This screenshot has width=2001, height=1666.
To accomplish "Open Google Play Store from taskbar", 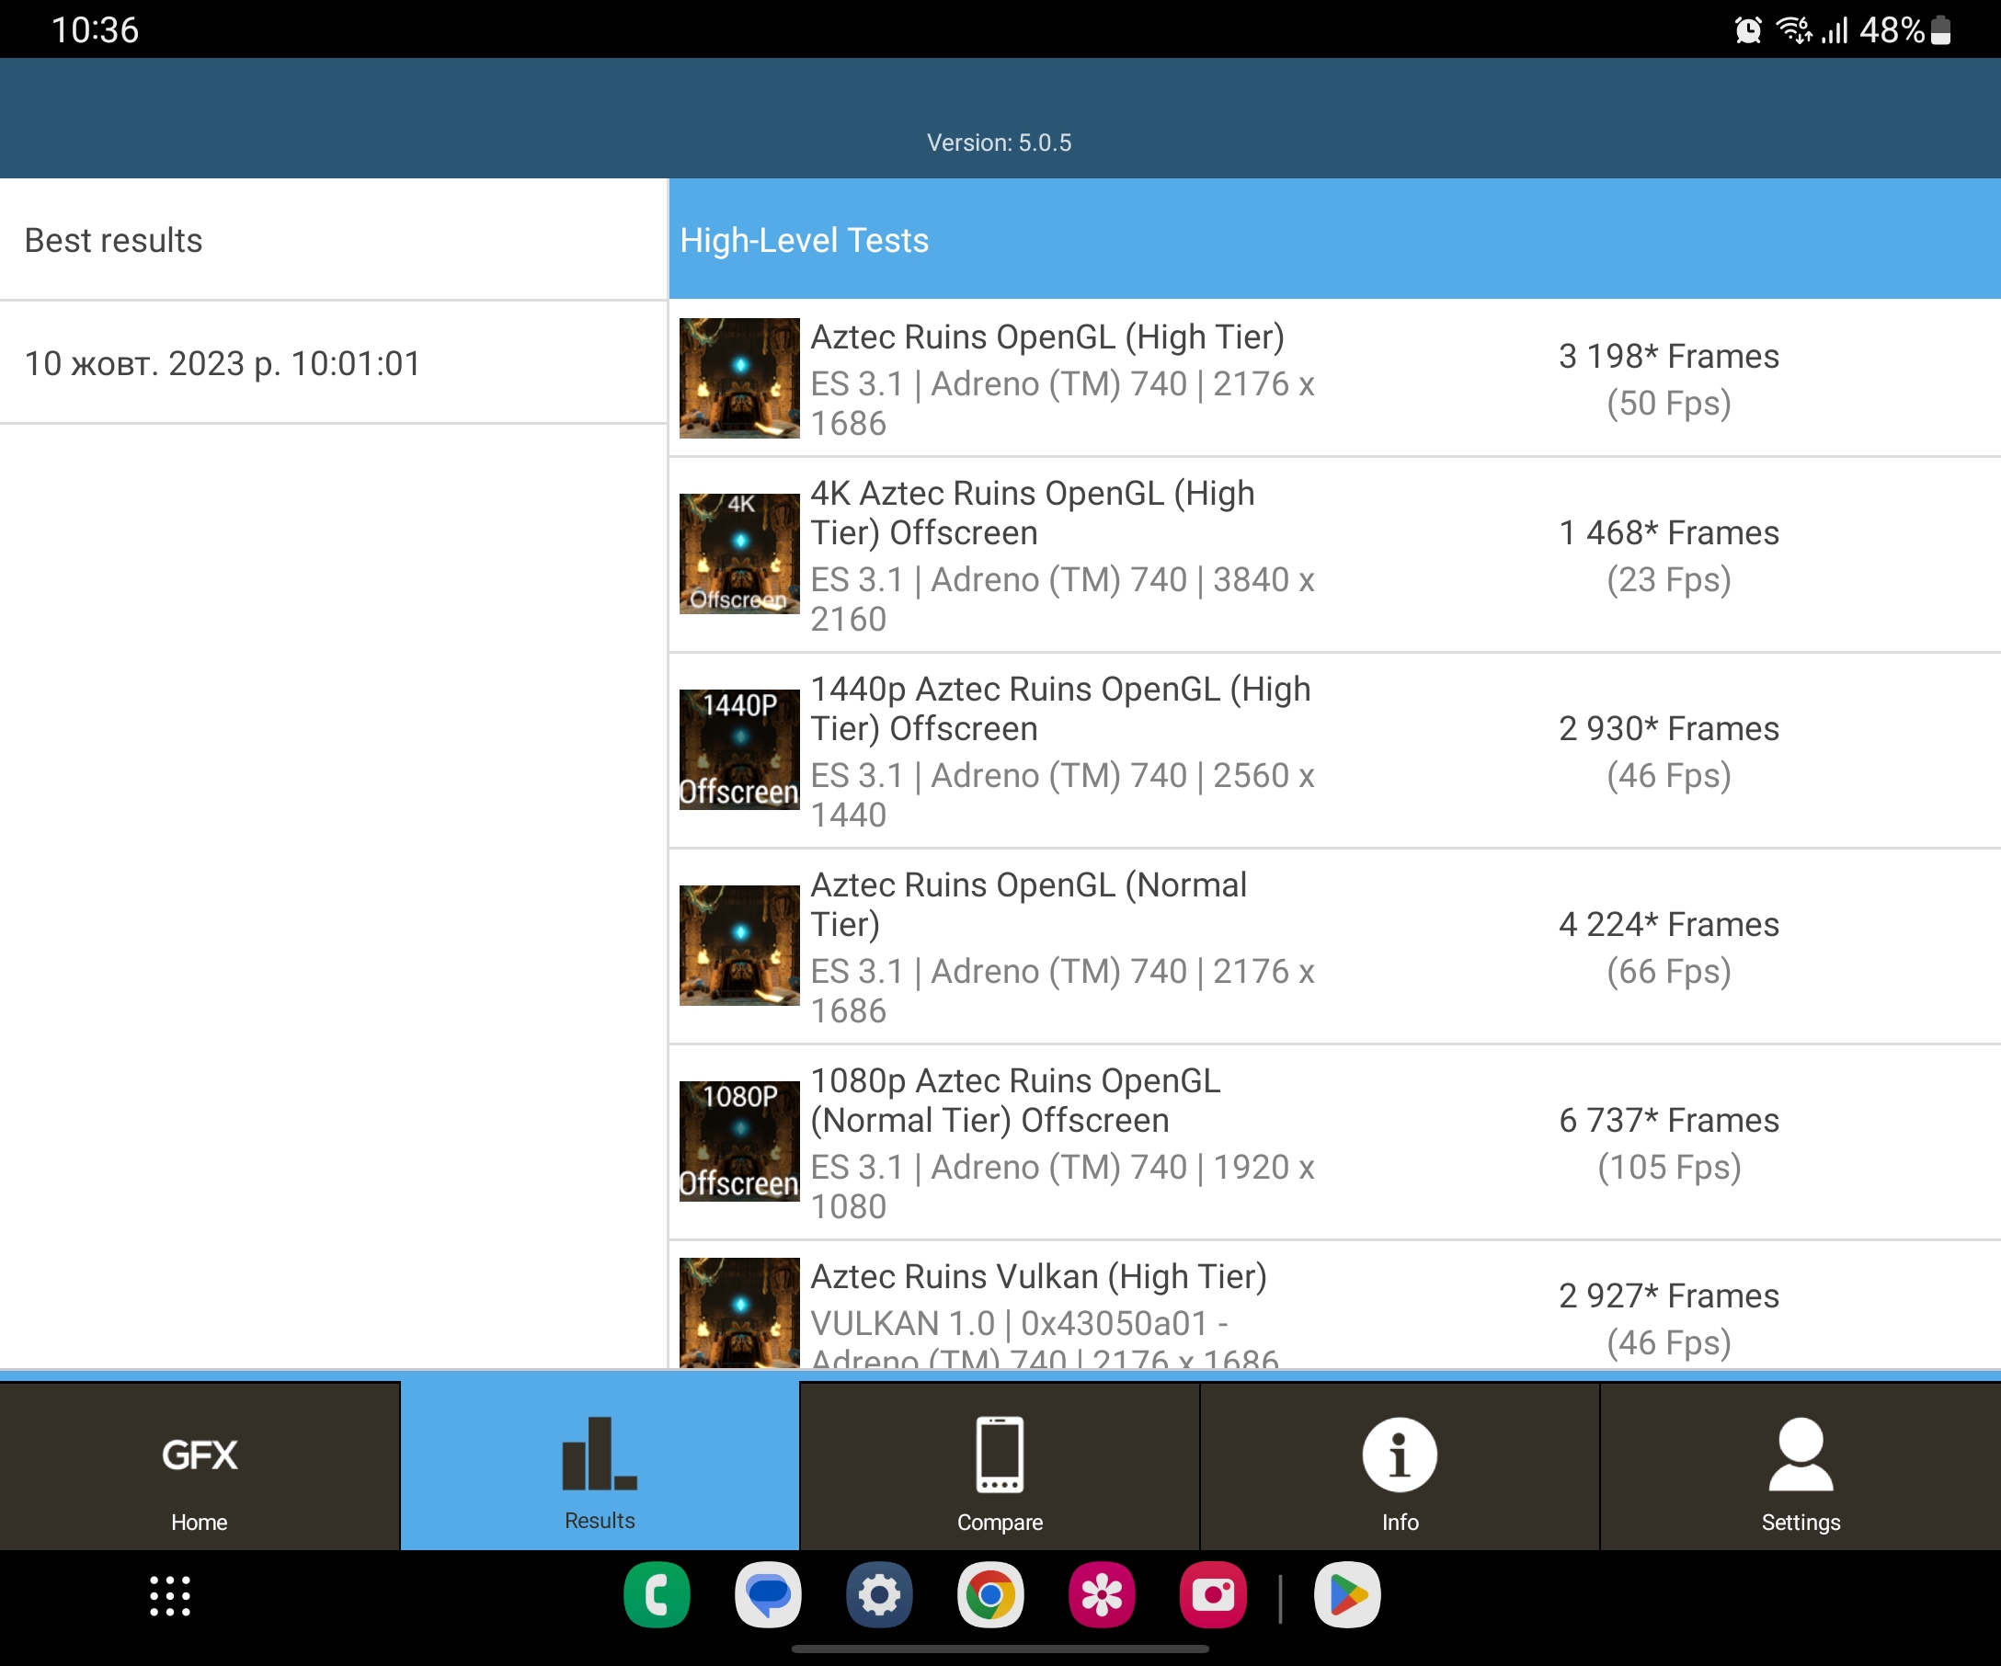I will tap(1347, 1595).
